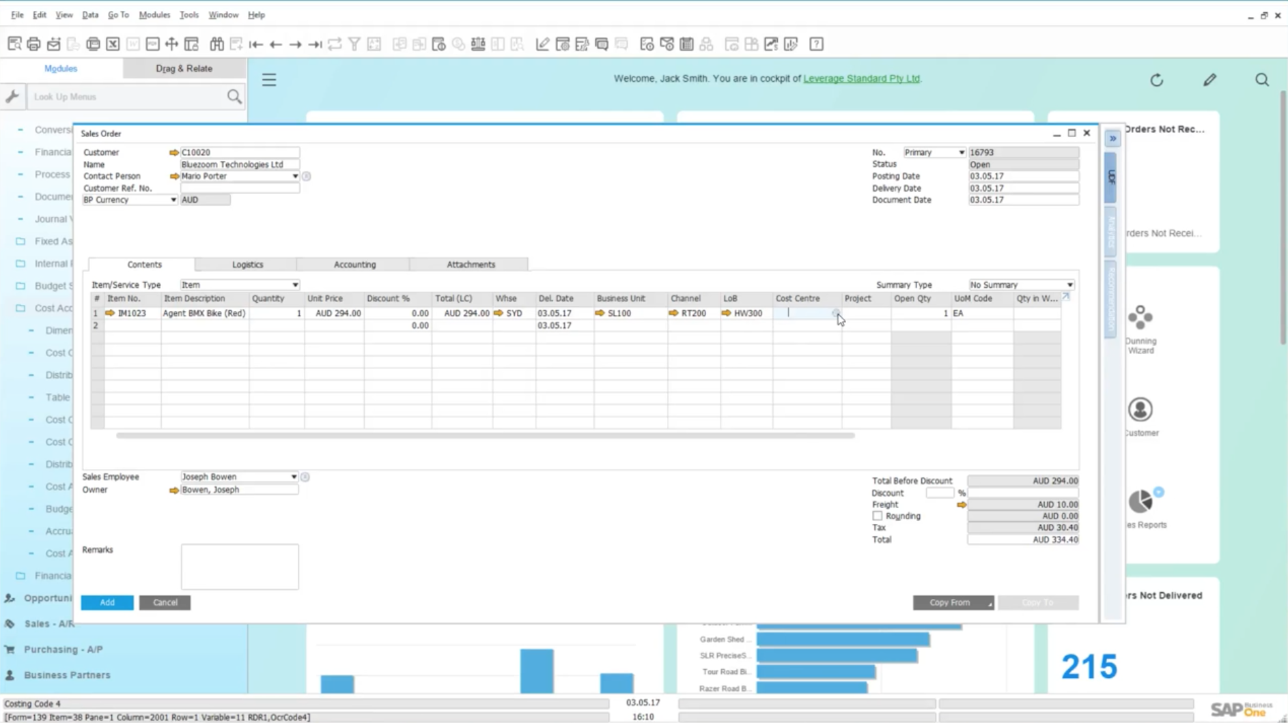
Task: Open the Modules menu
Action: pyautogui.click(x=154, y=14)
